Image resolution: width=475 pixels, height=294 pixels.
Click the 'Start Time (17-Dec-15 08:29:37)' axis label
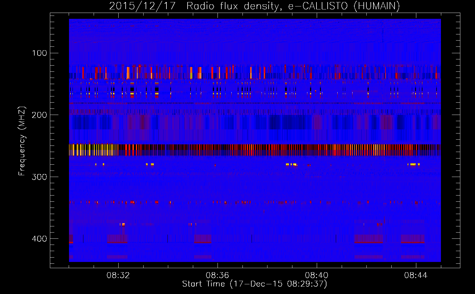point(255,284)
